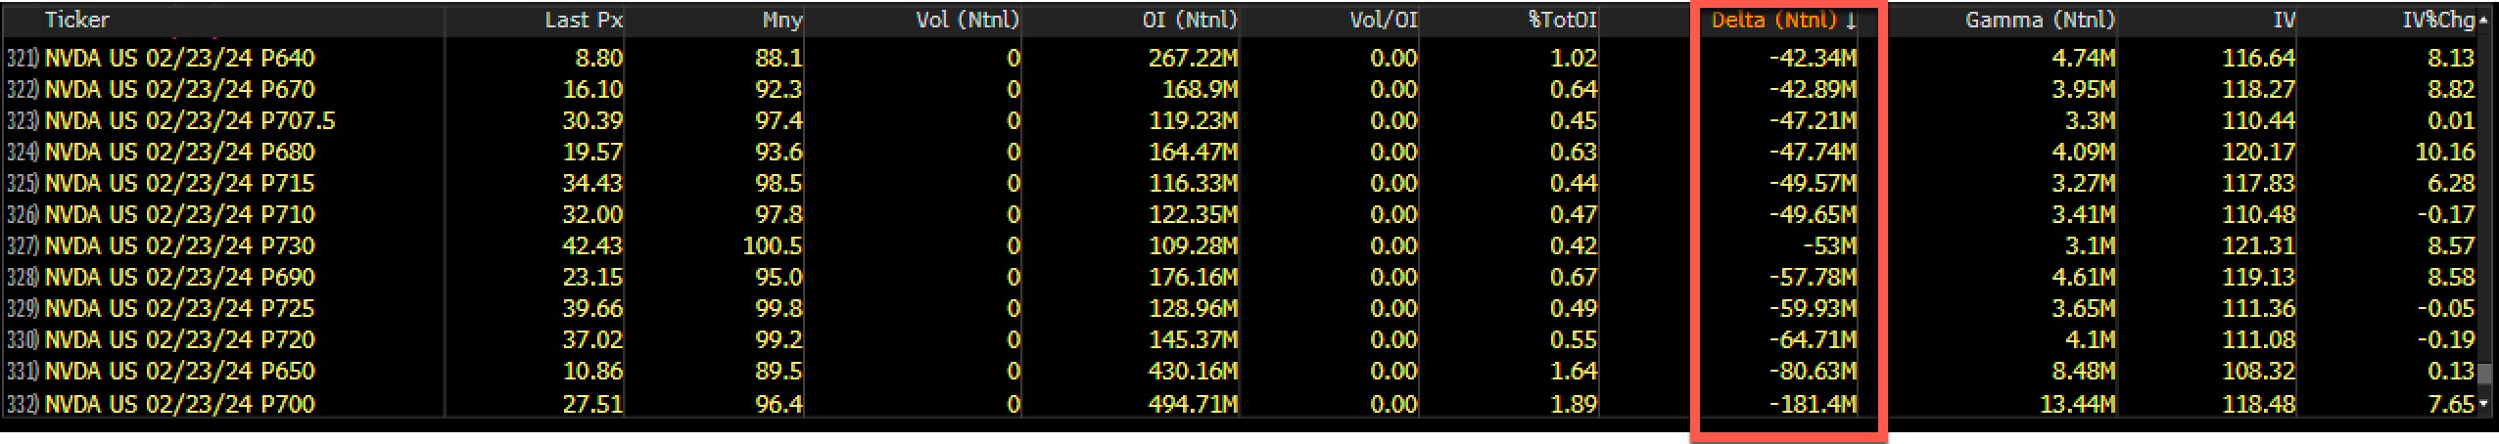Sort by the Ticker column header

click(x=77, y=20)
